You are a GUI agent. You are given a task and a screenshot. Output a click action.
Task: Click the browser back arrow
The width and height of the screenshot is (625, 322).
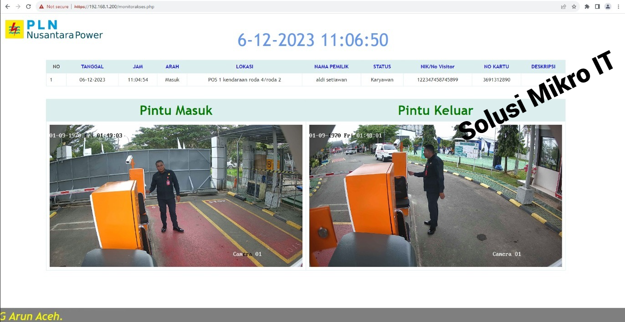(x=7, y=7)
